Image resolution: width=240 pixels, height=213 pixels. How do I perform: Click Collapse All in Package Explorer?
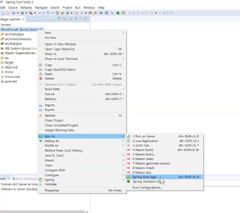click(x=60, y=19)
